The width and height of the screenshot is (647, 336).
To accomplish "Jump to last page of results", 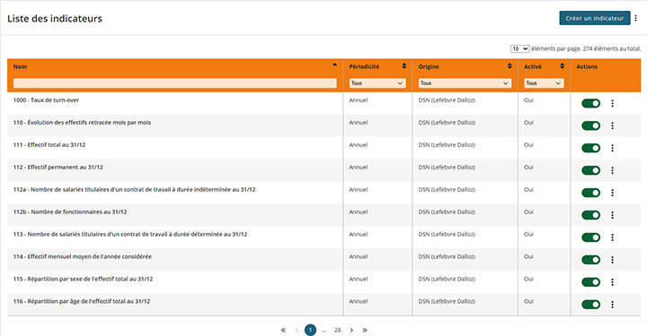I will click(x=365, y=330).
